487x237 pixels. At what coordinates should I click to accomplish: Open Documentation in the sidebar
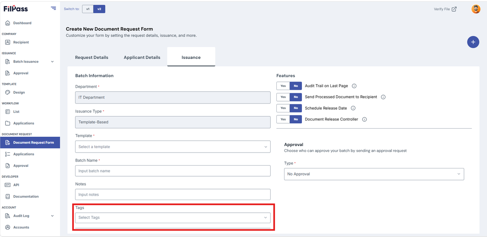tap(26, 196)
